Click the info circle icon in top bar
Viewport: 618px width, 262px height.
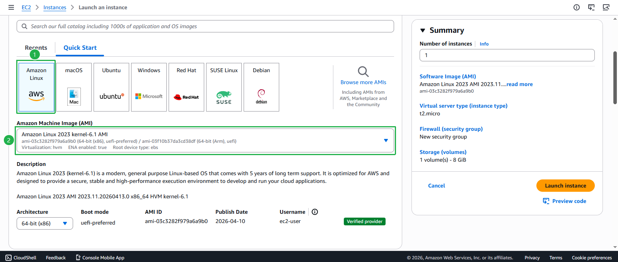tap(577, 7)
